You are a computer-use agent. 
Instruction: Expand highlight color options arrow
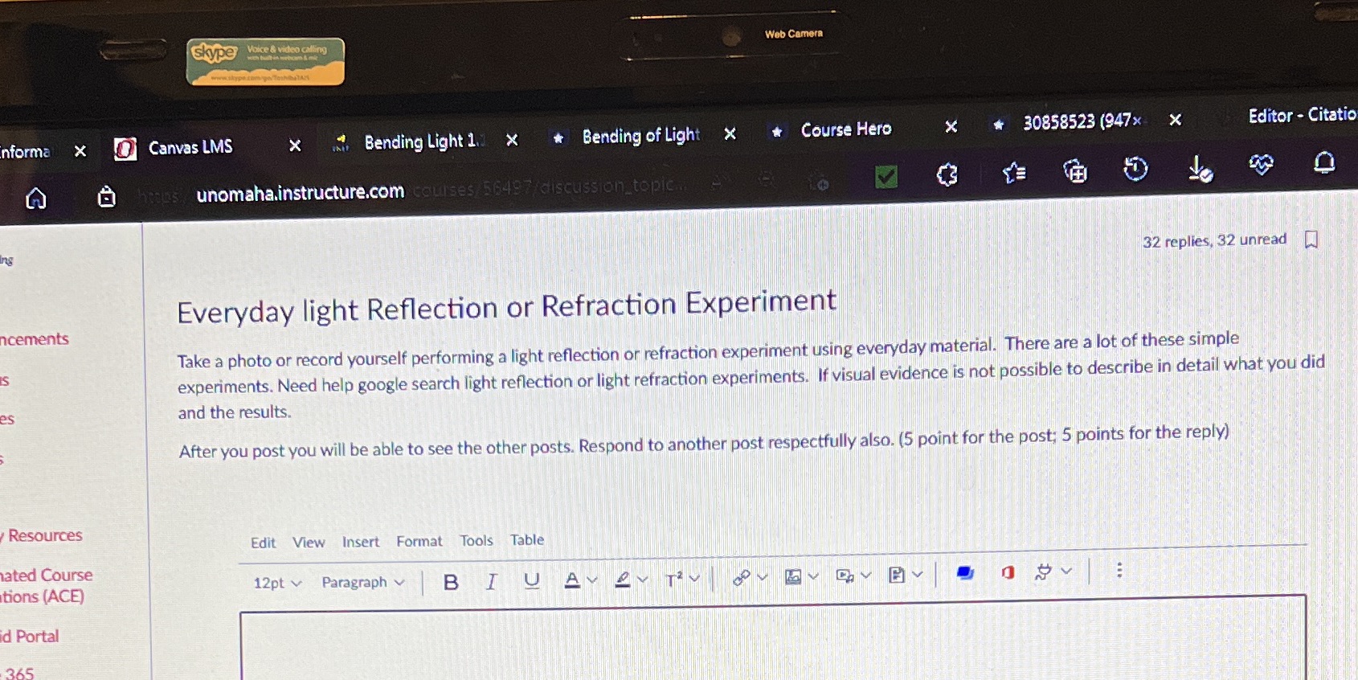click(x=642, y=579)
